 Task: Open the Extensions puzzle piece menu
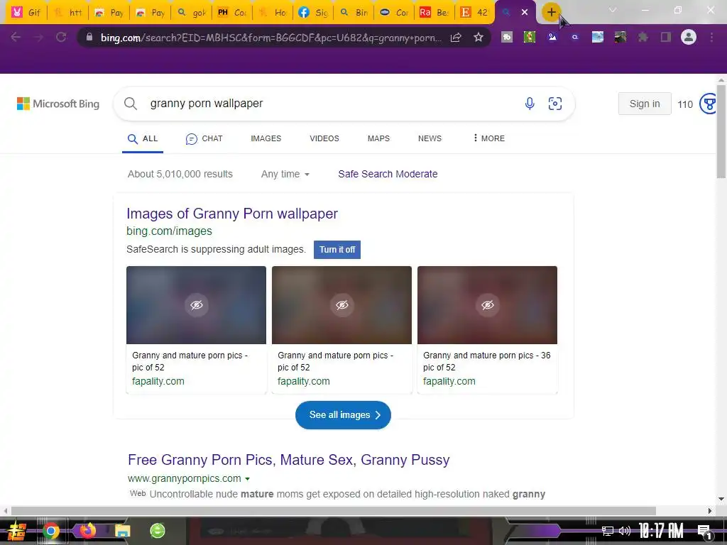coord(643,37)
